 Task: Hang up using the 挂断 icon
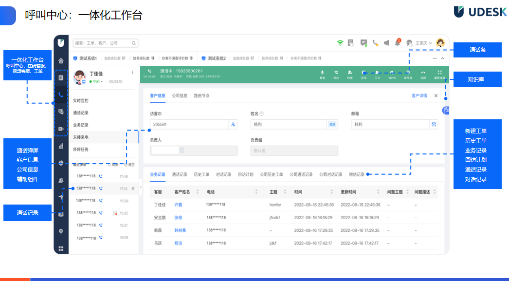coord(423,72)
